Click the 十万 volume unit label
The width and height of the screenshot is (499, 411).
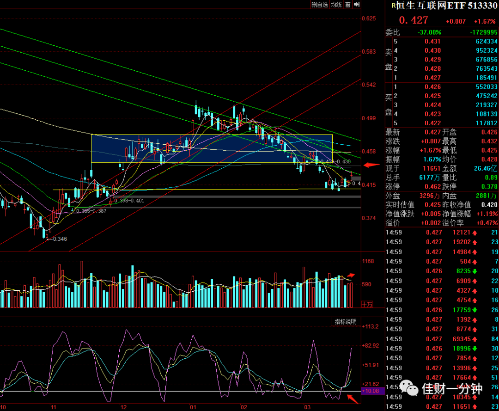click(x=367, y=304)
